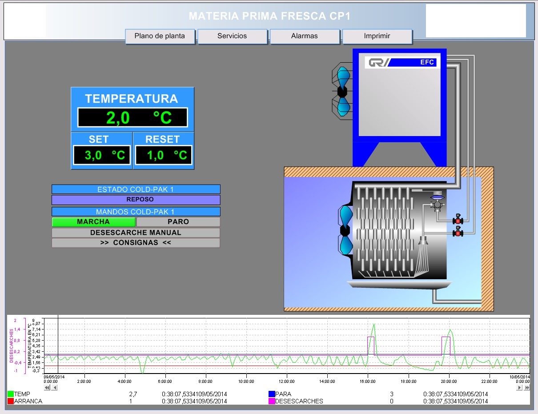Click the chart fast-forward double arrow
538x414 pixels.
click(527, 388)
